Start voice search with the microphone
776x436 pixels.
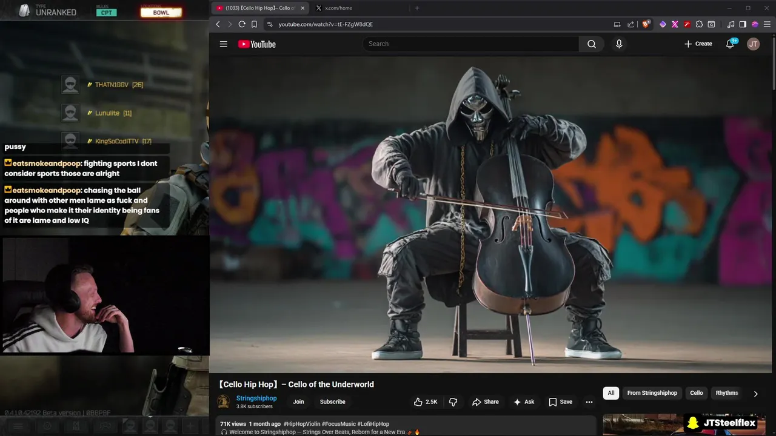pyautogui.click(x=619, y=44)
